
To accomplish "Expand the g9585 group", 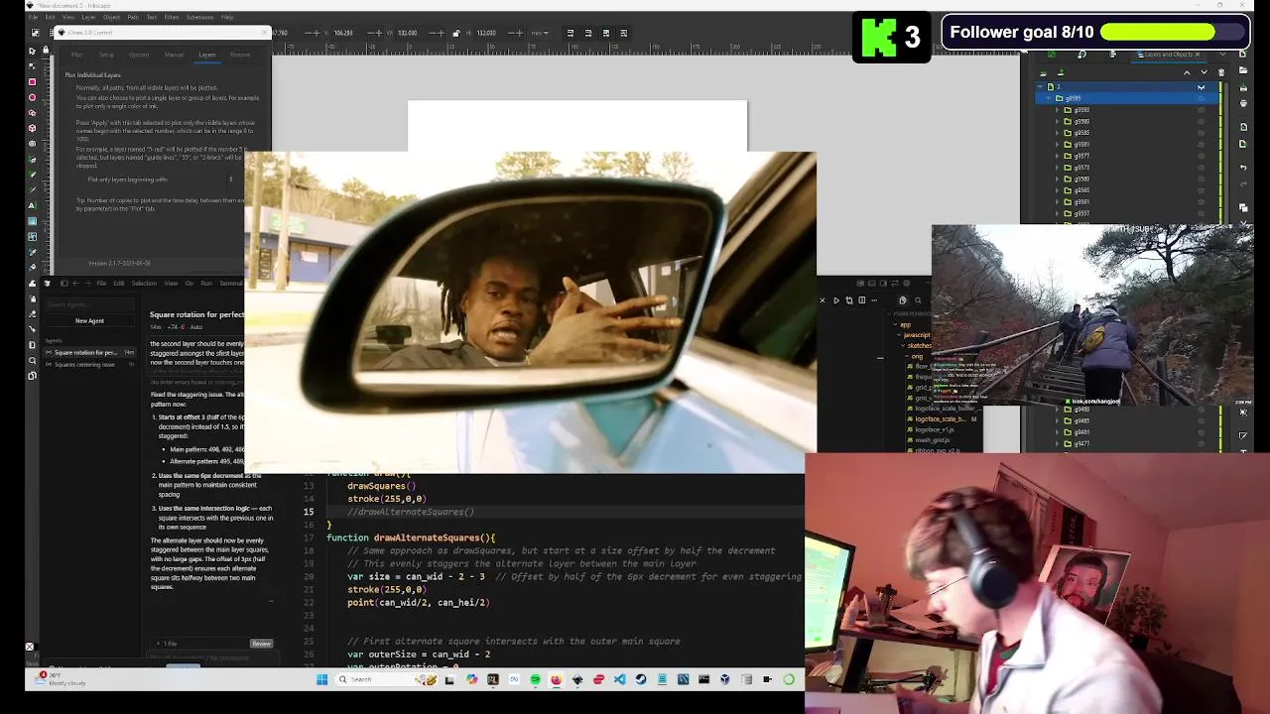I will [x=1057, y=133].
